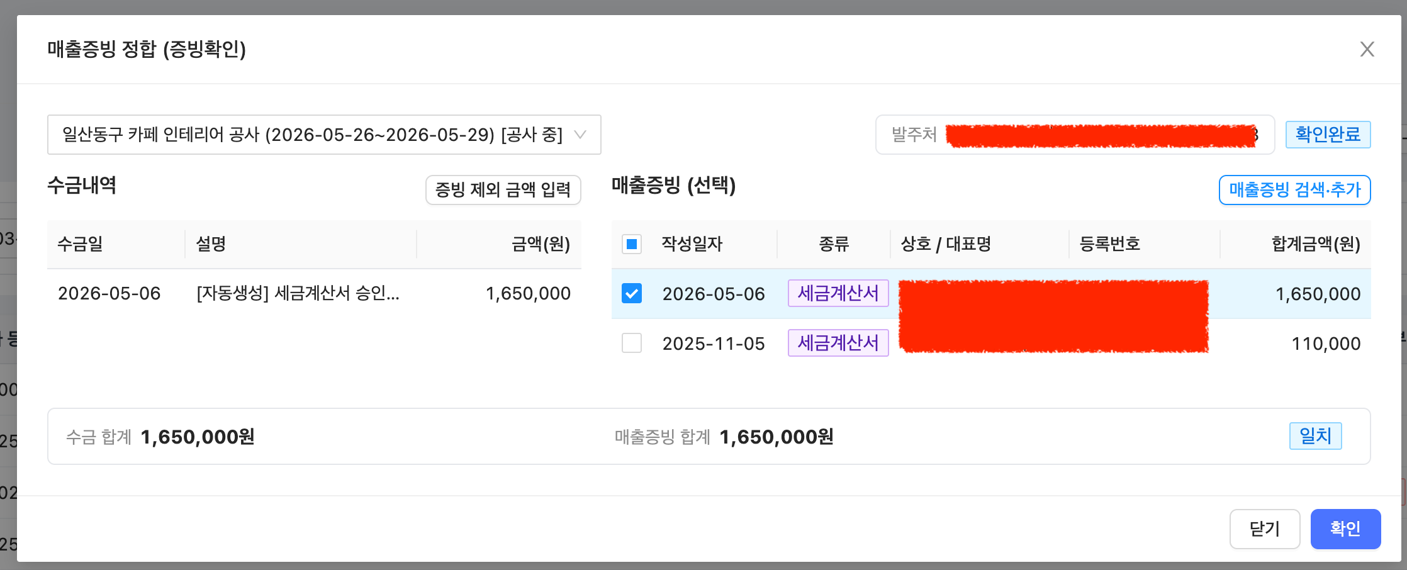Screen dimensions: 1407x570
Task: Toggle the select-all checkbox in 작성일자 header
Action: (632, 244)
